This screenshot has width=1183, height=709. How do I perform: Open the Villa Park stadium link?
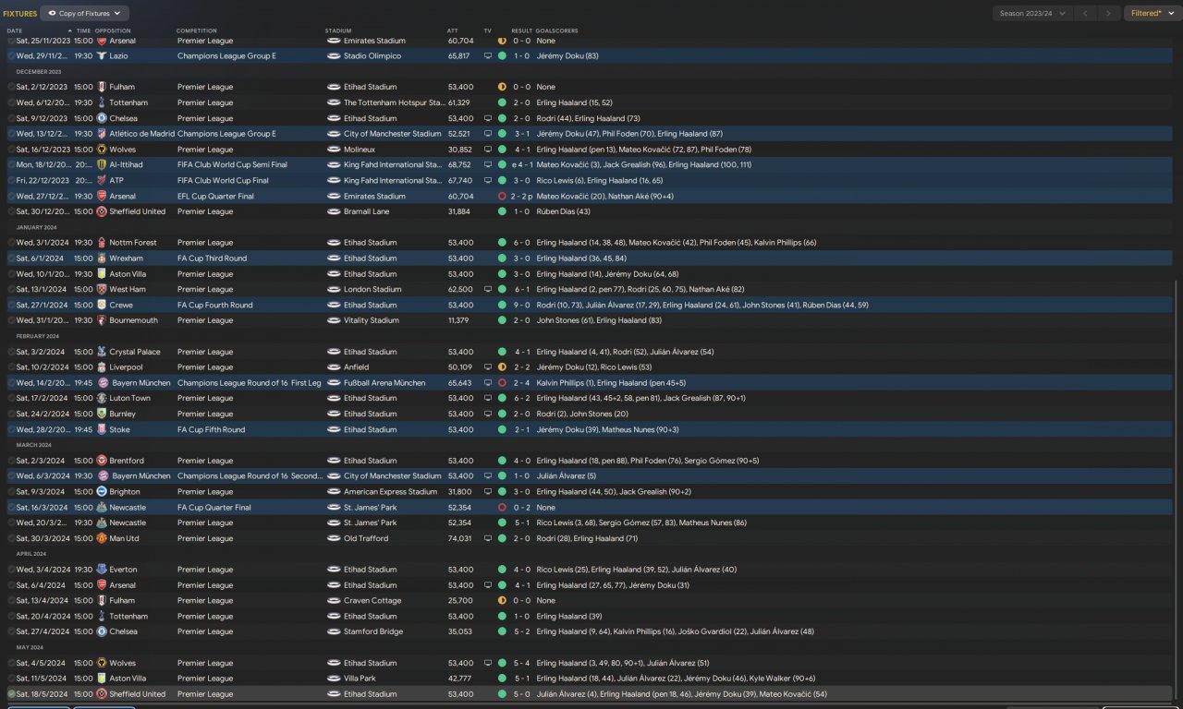[361, 679]
